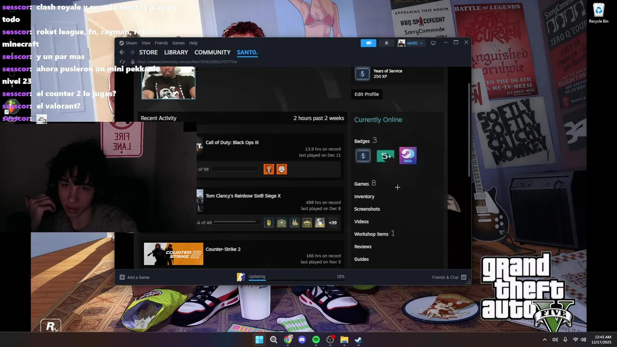Viewport: 617px width, 347px height.
Task: Open the Counter-Strike 2 game title
Action: (223, 249)
